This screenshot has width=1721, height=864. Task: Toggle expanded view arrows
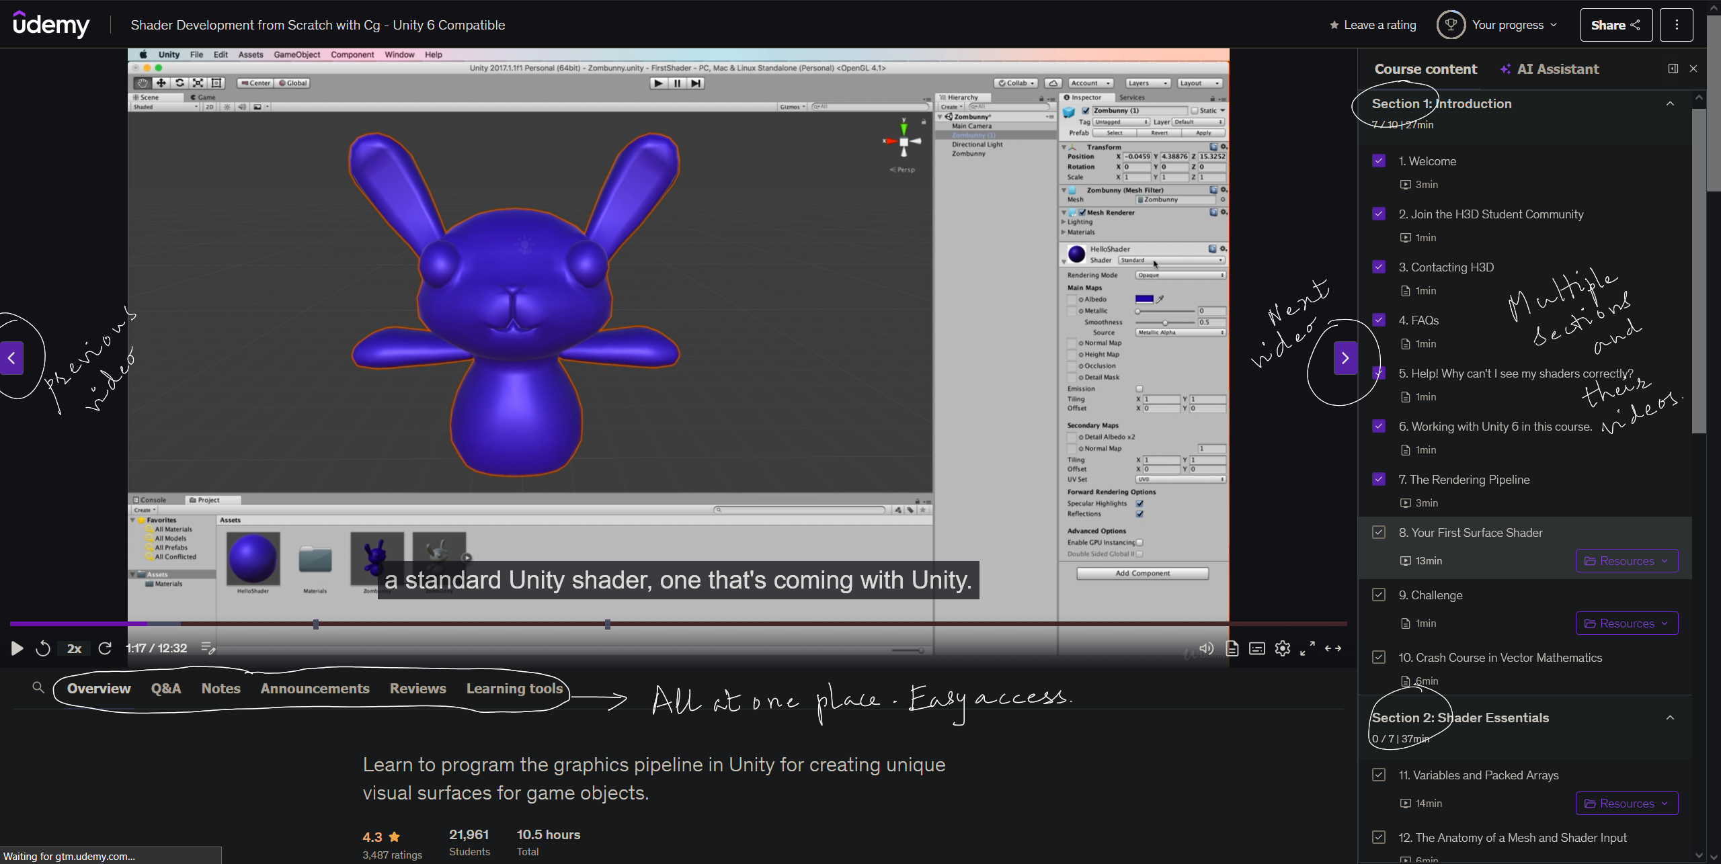[1333, 648]
